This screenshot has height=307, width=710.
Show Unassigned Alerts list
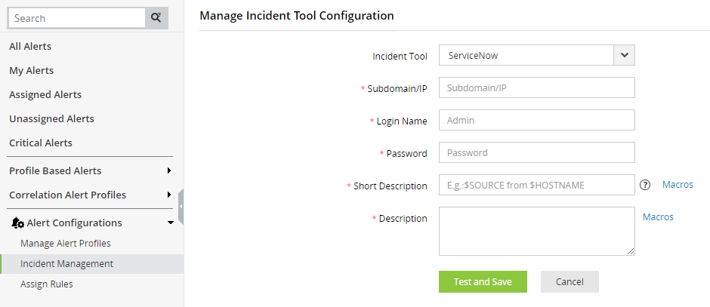(x=51, y=119)
